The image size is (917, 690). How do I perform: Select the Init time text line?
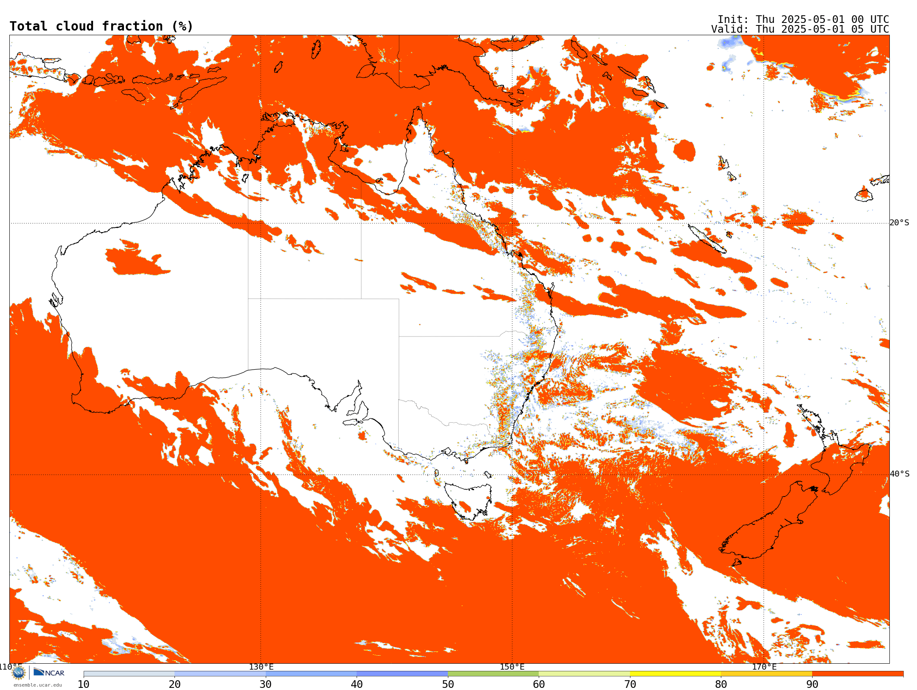coord(803,20)
